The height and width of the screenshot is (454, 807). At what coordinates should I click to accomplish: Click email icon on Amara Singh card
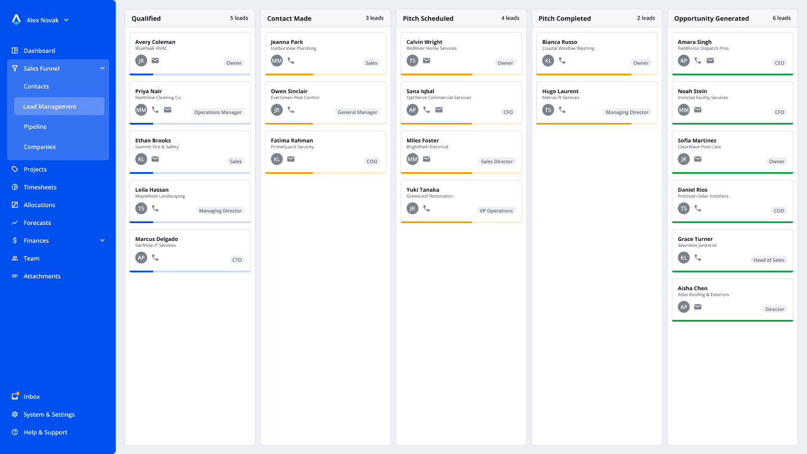click(710, 61)
